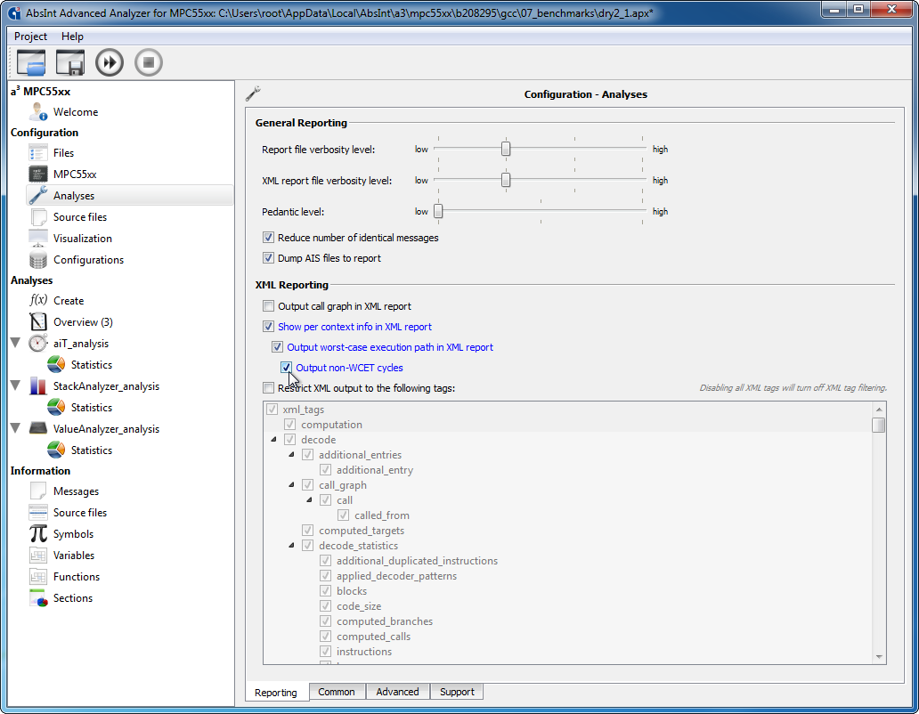Click the Symbols pi icon
The width and height of the screenshot is (919, 714).
(38, 533)
